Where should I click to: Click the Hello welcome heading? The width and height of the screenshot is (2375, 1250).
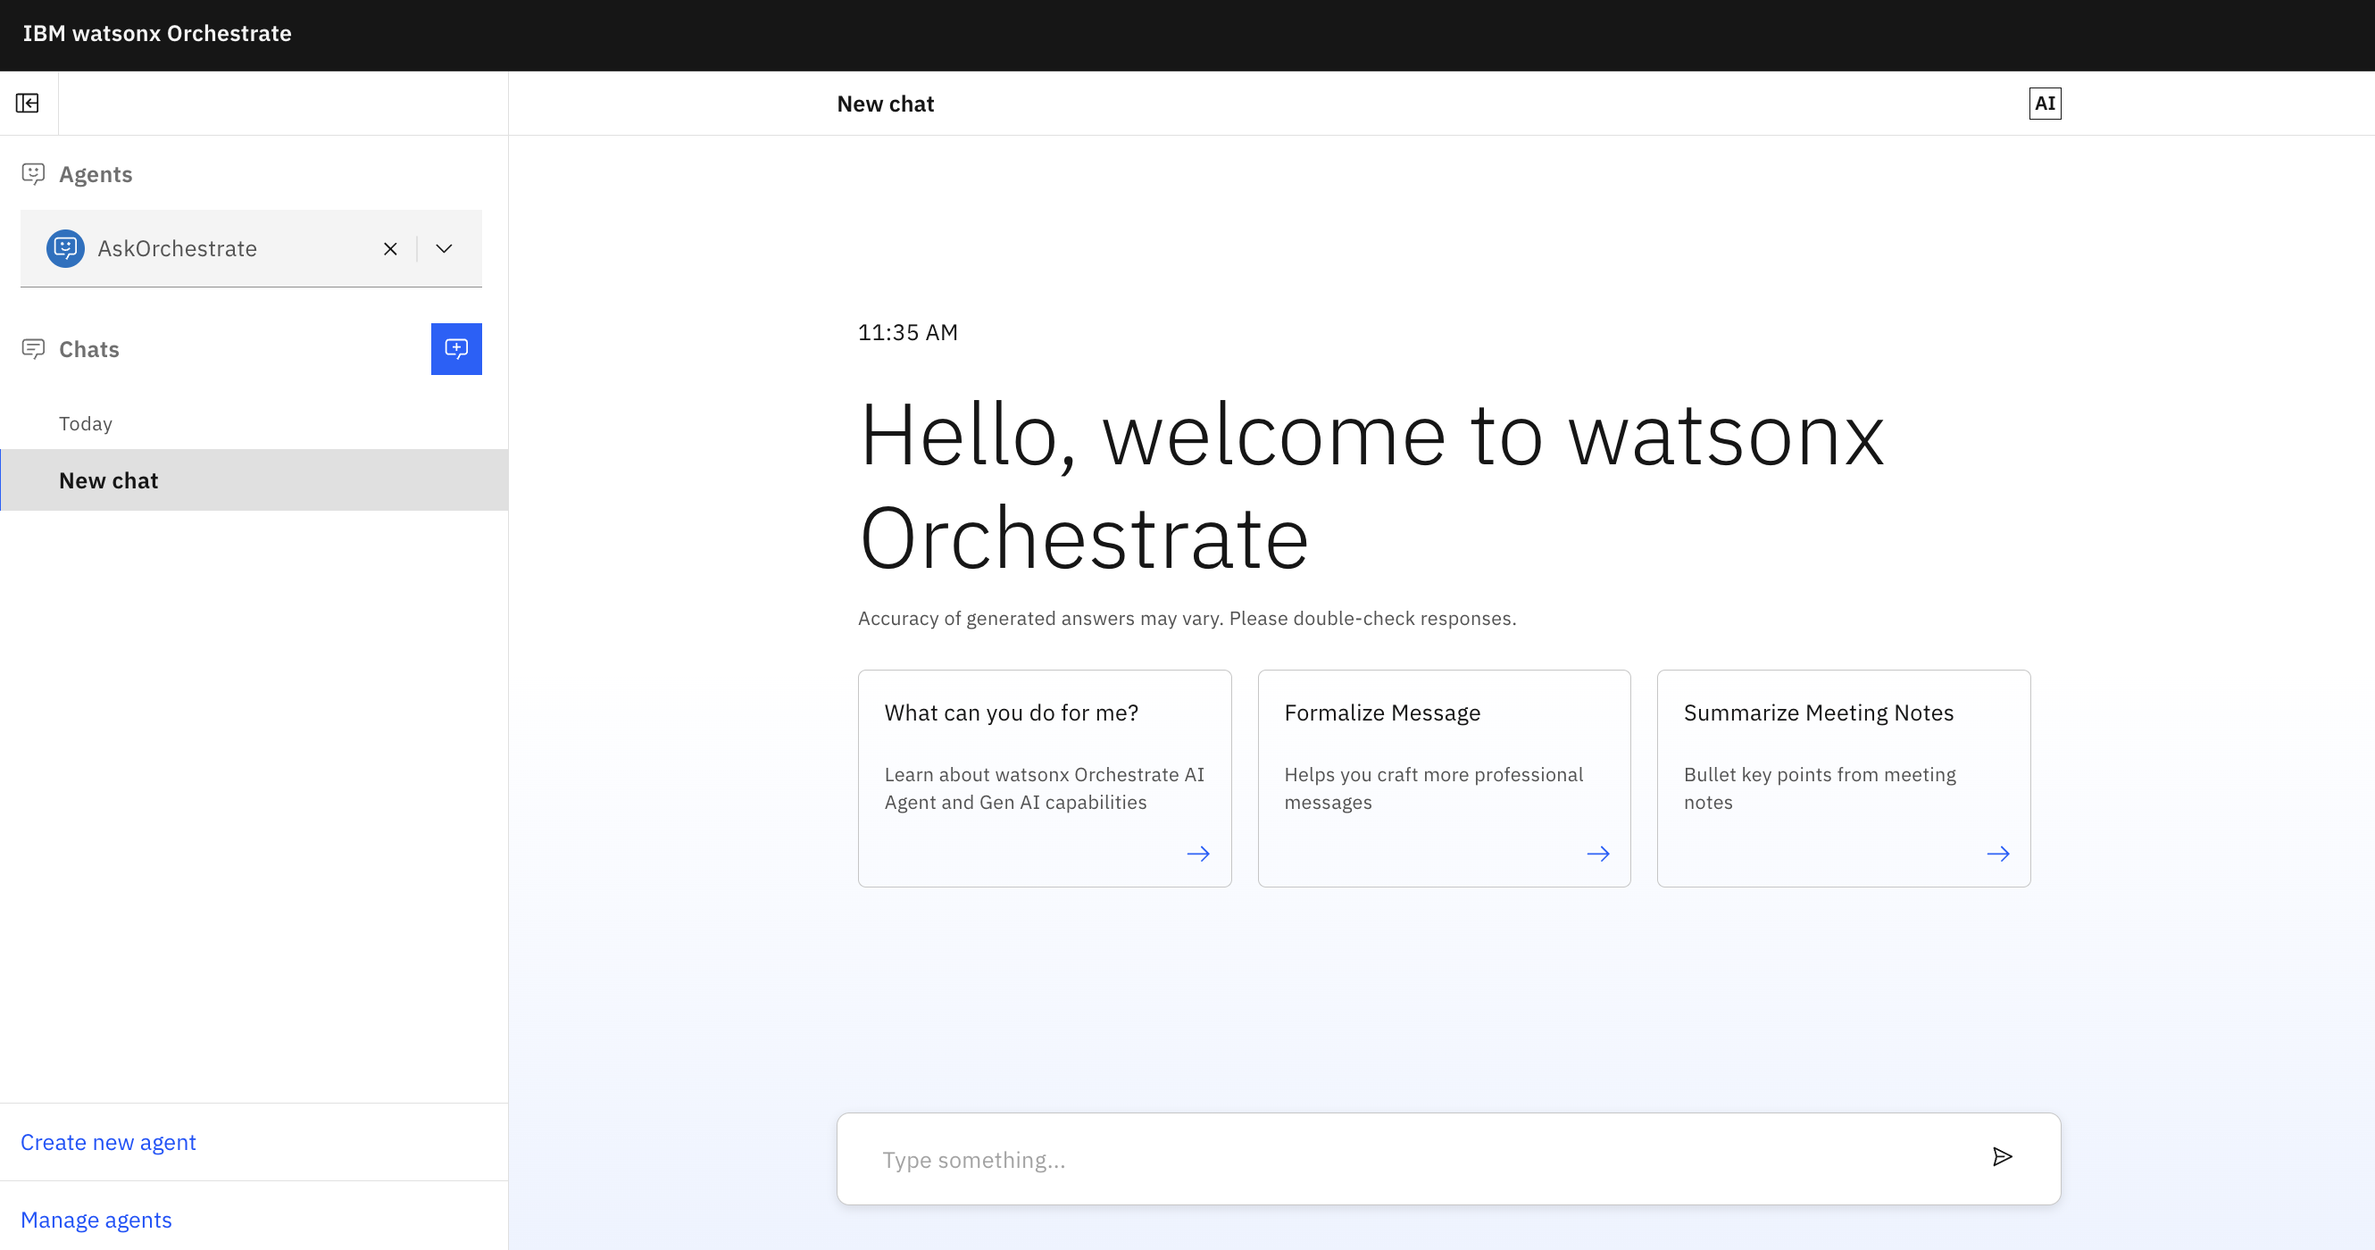(1372, 486)
